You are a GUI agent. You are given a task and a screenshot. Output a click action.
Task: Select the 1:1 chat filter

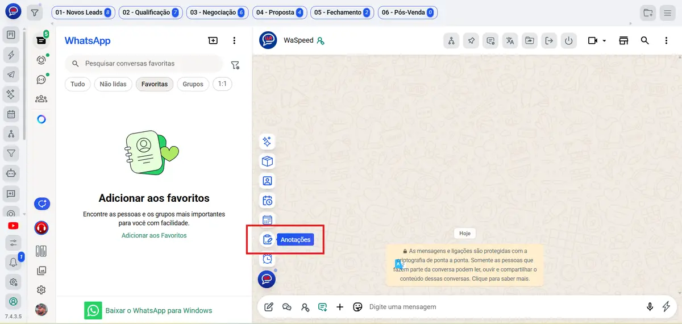[x=222, y=84]
